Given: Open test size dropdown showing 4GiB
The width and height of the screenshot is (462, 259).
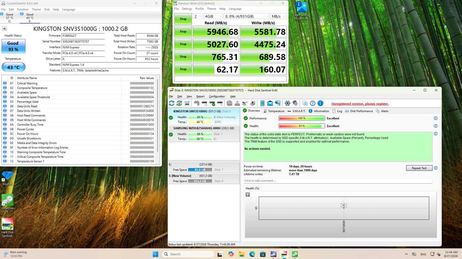Looking at the screenshot, I should (x=213, y=17).
